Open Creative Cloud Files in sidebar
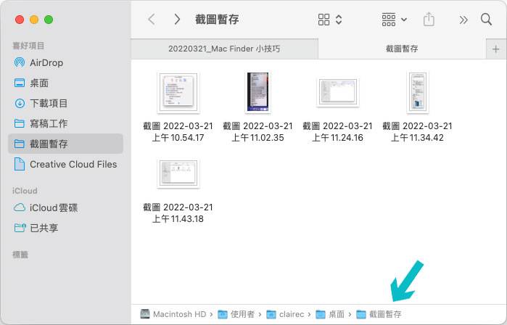Image resolution: width=507 pixels, height=325 pixels. 73,164
